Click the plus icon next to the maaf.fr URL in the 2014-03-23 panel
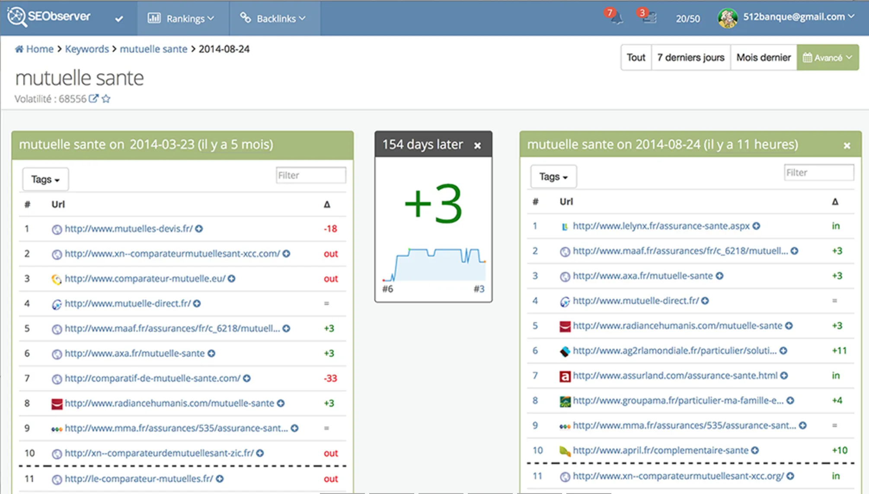 (286, 329)
